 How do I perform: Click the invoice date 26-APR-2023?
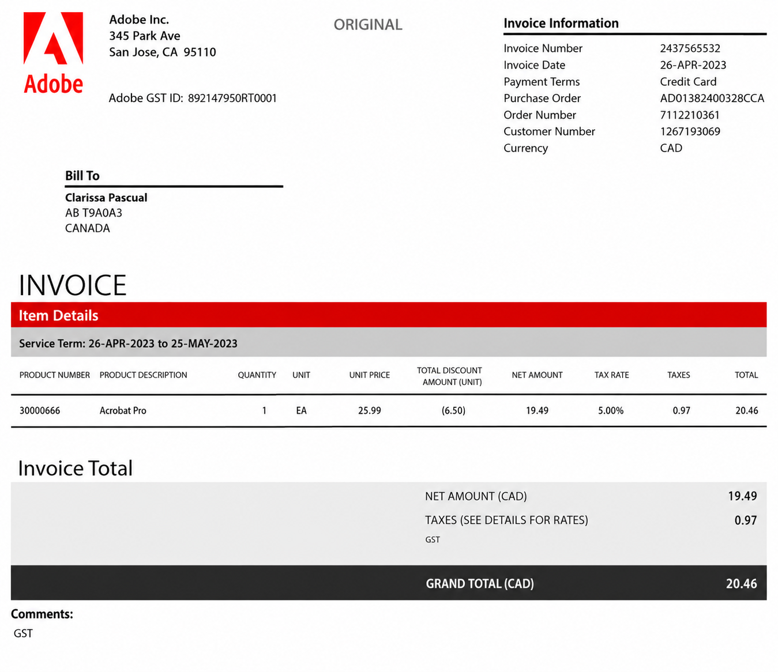pos(693,65)
